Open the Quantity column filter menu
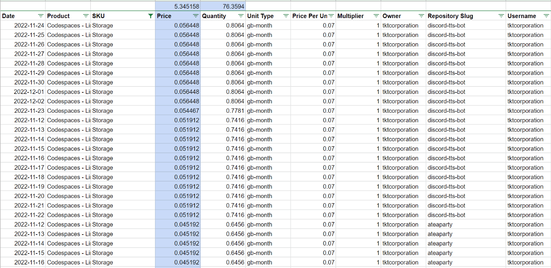This screenshot has height=268, width=551. (x=241, y=16)
